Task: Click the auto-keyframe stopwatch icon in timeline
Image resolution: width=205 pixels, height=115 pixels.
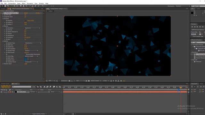Action: coord(57,87)
